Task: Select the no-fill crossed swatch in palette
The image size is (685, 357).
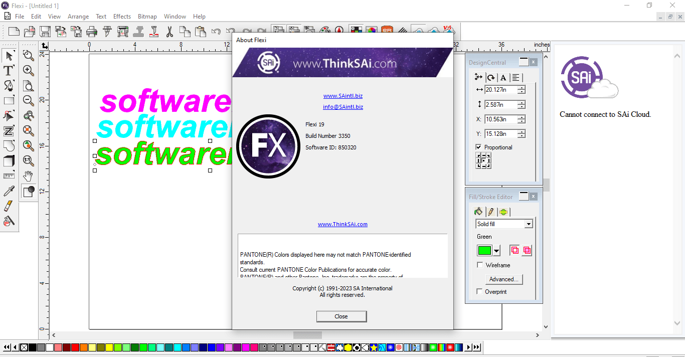Action: tap(24, 347)
